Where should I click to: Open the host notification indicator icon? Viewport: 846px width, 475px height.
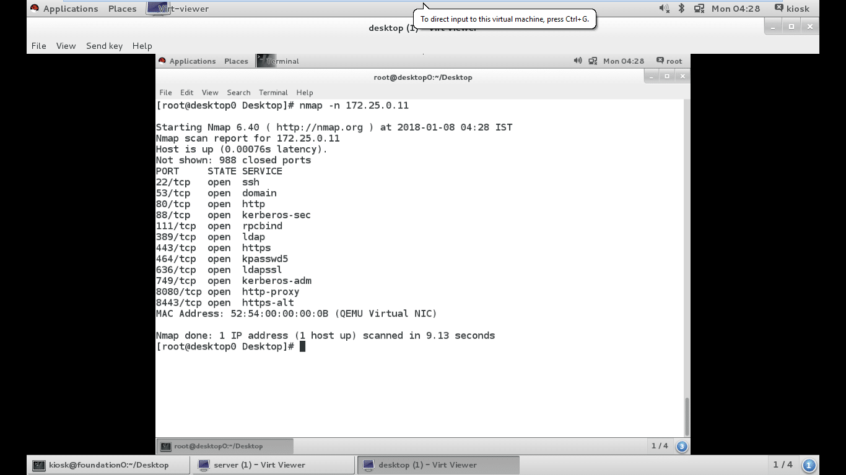pos(809,465)
